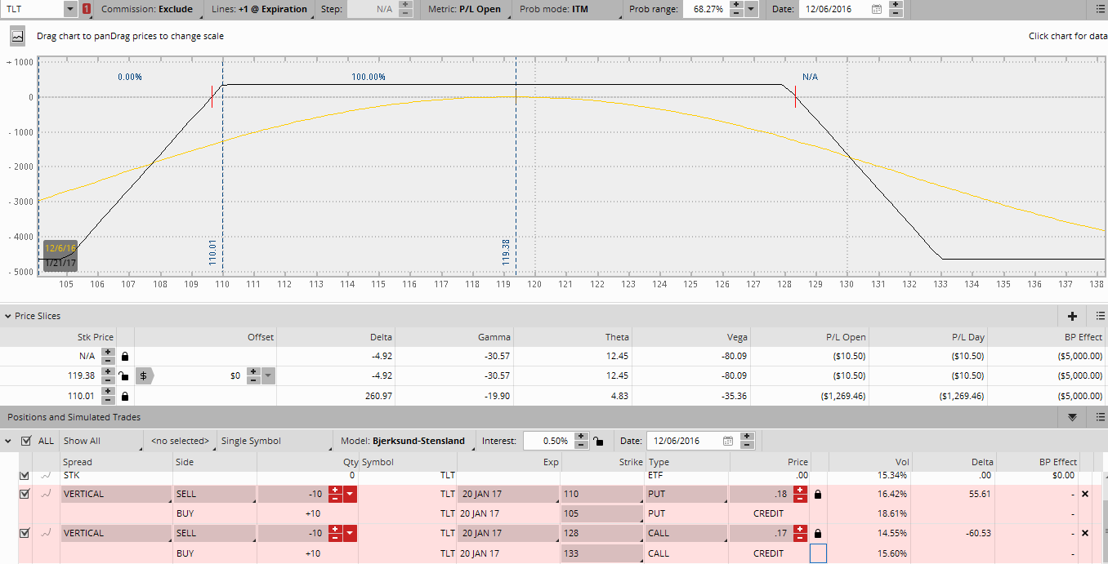The height and width of the screenshot is (564, 1108).
Task: Open Positions and Simulated Trades list menu icon
Action: [1100, 417]
